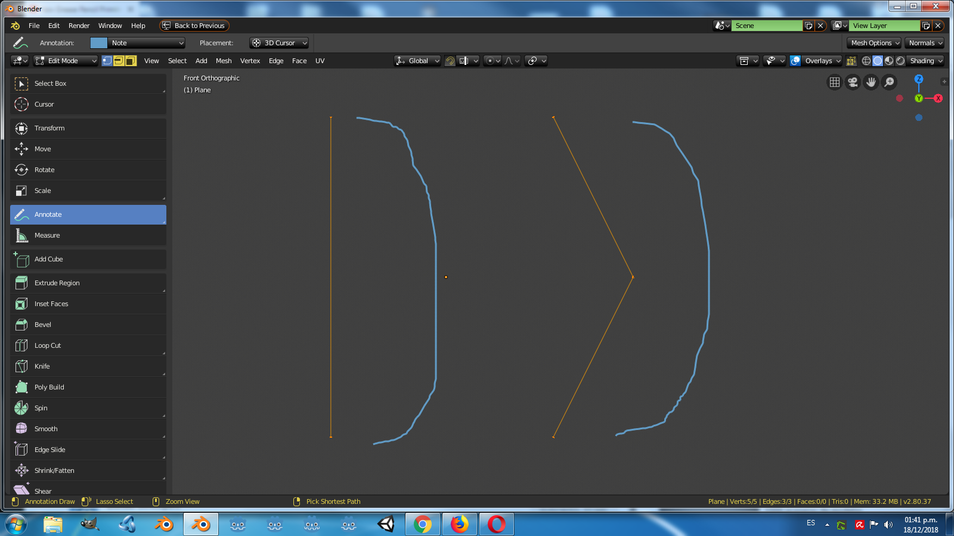Choose the Measure tool

pyautogui.click(x=88, y=235)
